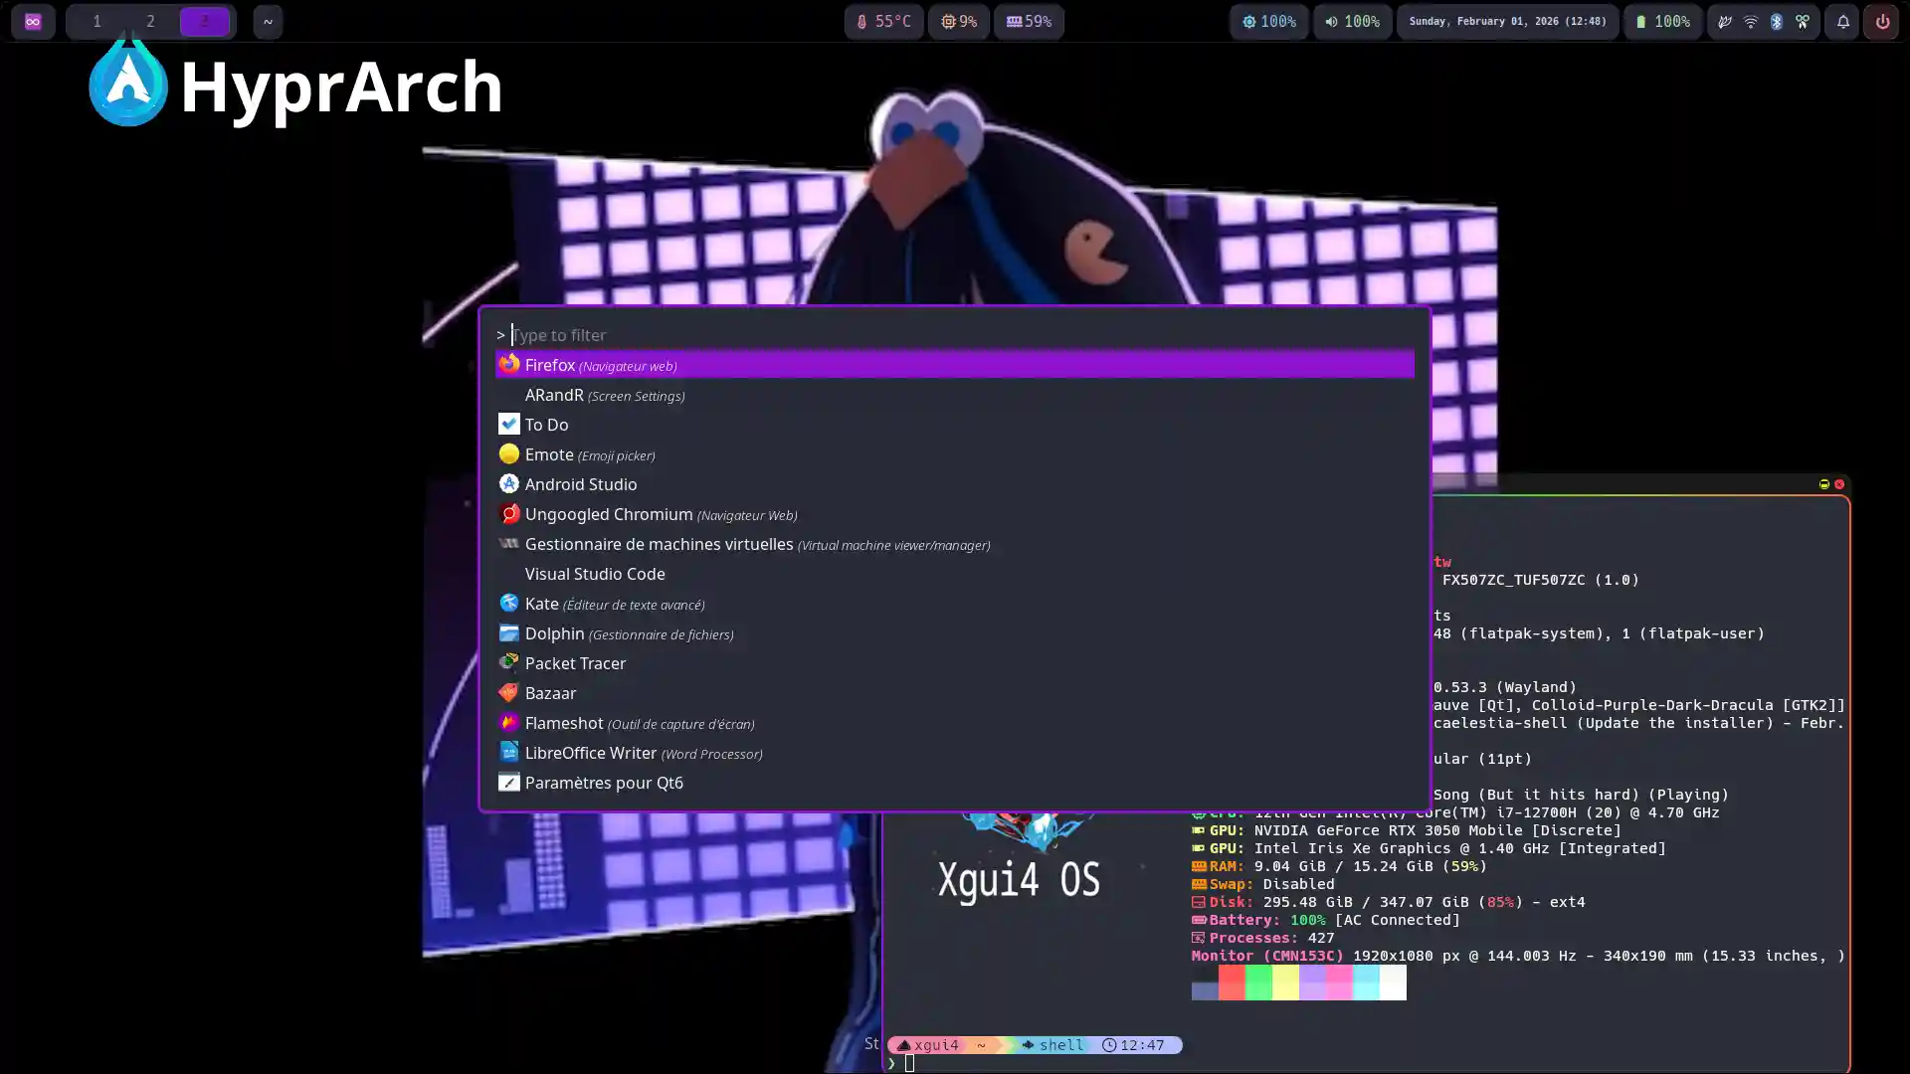The image size is (1910, 1074).
Task: Click the 'RAM:' usage line in terminal
Action: pos(1339,865)
